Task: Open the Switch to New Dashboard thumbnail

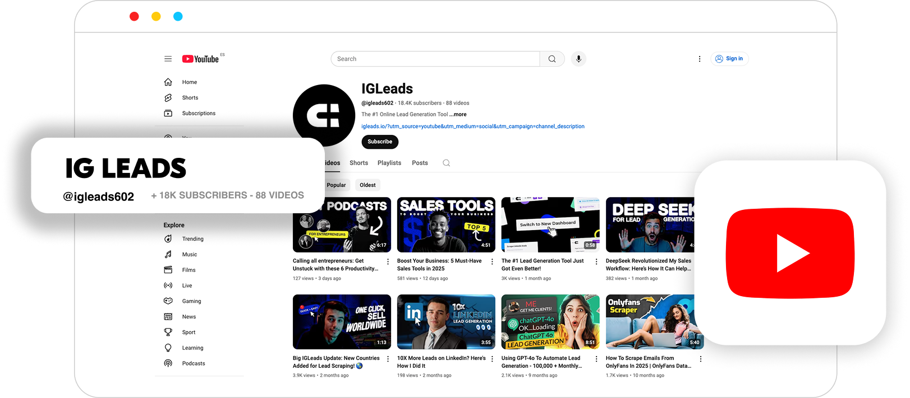Action: tap(550, 225)
